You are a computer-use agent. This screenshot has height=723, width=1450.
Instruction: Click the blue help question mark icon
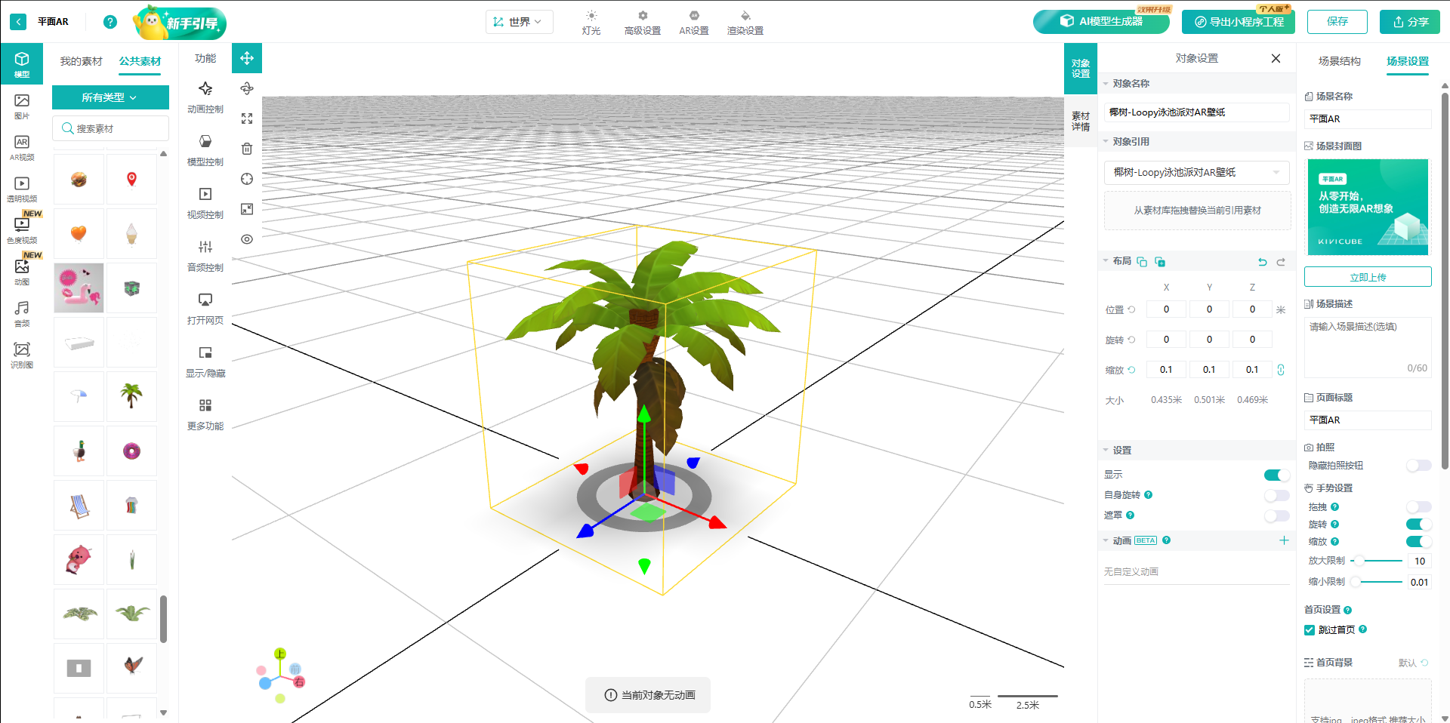coord(110,22)
